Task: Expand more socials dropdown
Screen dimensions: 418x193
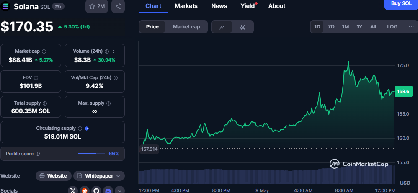Action: 120,190
